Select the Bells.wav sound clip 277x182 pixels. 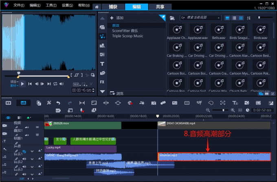coord(219,32)
